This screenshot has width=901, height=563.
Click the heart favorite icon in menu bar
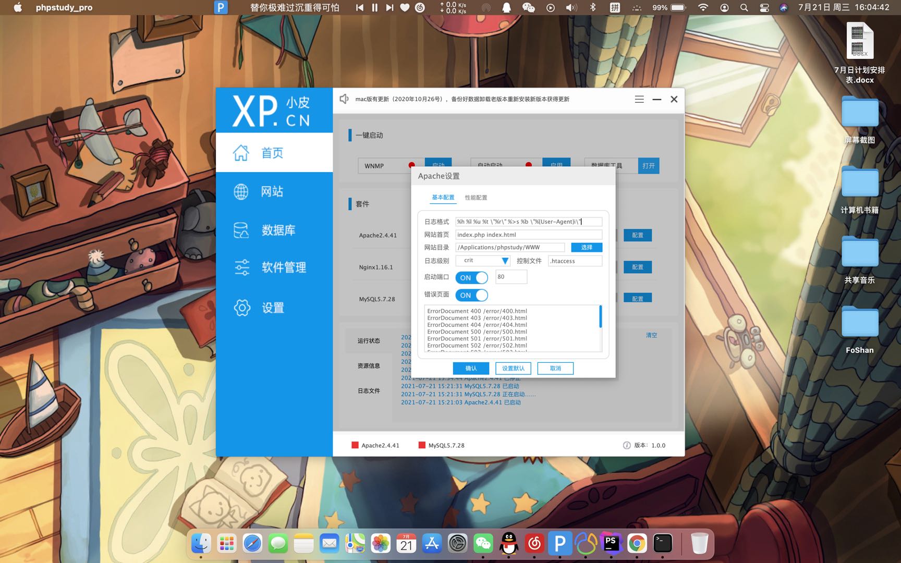405,7
